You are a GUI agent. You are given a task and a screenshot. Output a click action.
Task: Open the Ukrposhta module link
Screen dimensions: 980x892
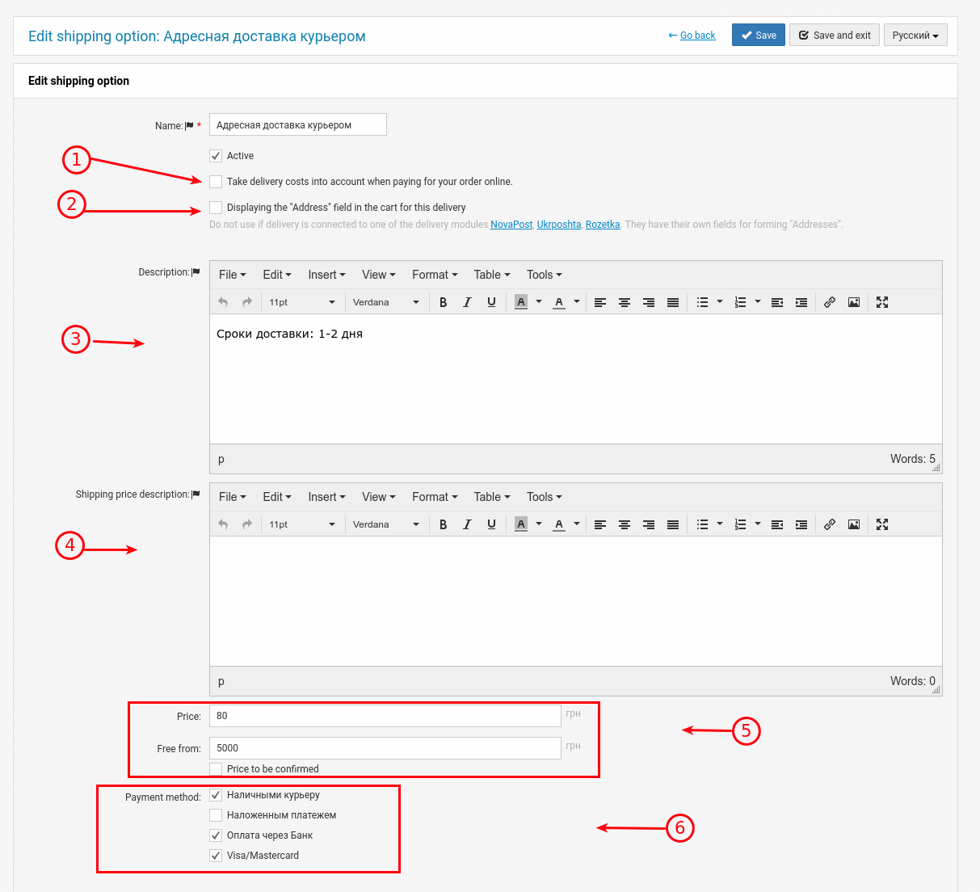pyautogui.click(x=559, y=225)
